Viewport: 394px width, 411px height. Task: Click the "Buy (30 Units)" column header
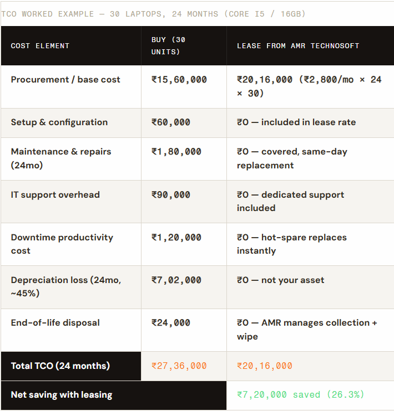click(x=168, y=46)
